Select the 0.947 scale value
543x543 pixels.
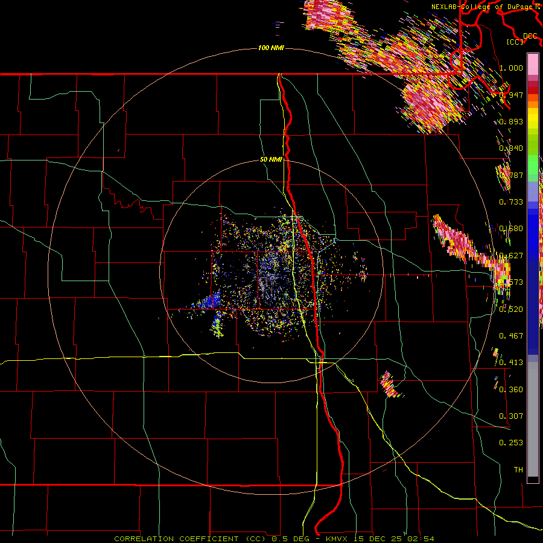tap(511, 95)
